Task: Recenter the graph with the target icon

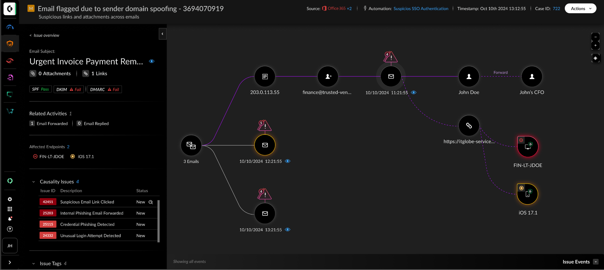Action: click(x=595, y=58)
